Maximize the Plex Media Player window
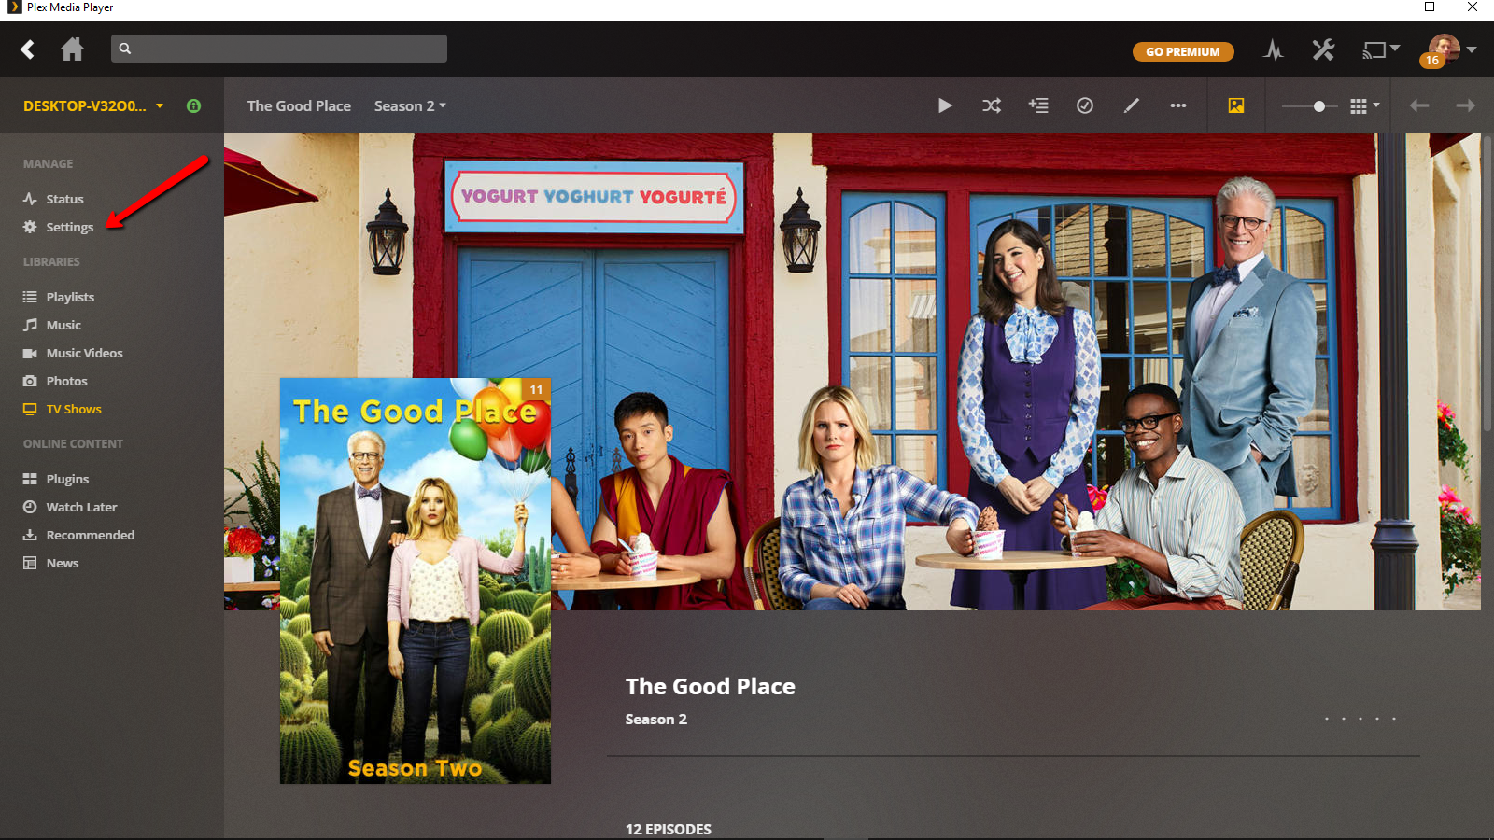The image size is (1494, 840). tap(1430, 7)
